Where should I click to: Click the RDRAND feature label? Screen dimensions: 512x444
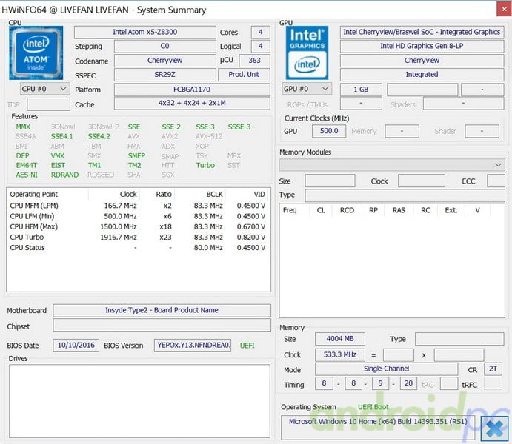[x=64, y=175]
